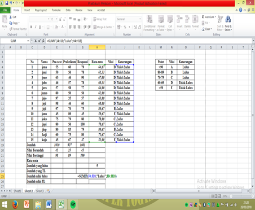Decrease font size with Shrink Font
This screenshot has width=255, height=210.
pyautogui.click(x=64, y=19)
